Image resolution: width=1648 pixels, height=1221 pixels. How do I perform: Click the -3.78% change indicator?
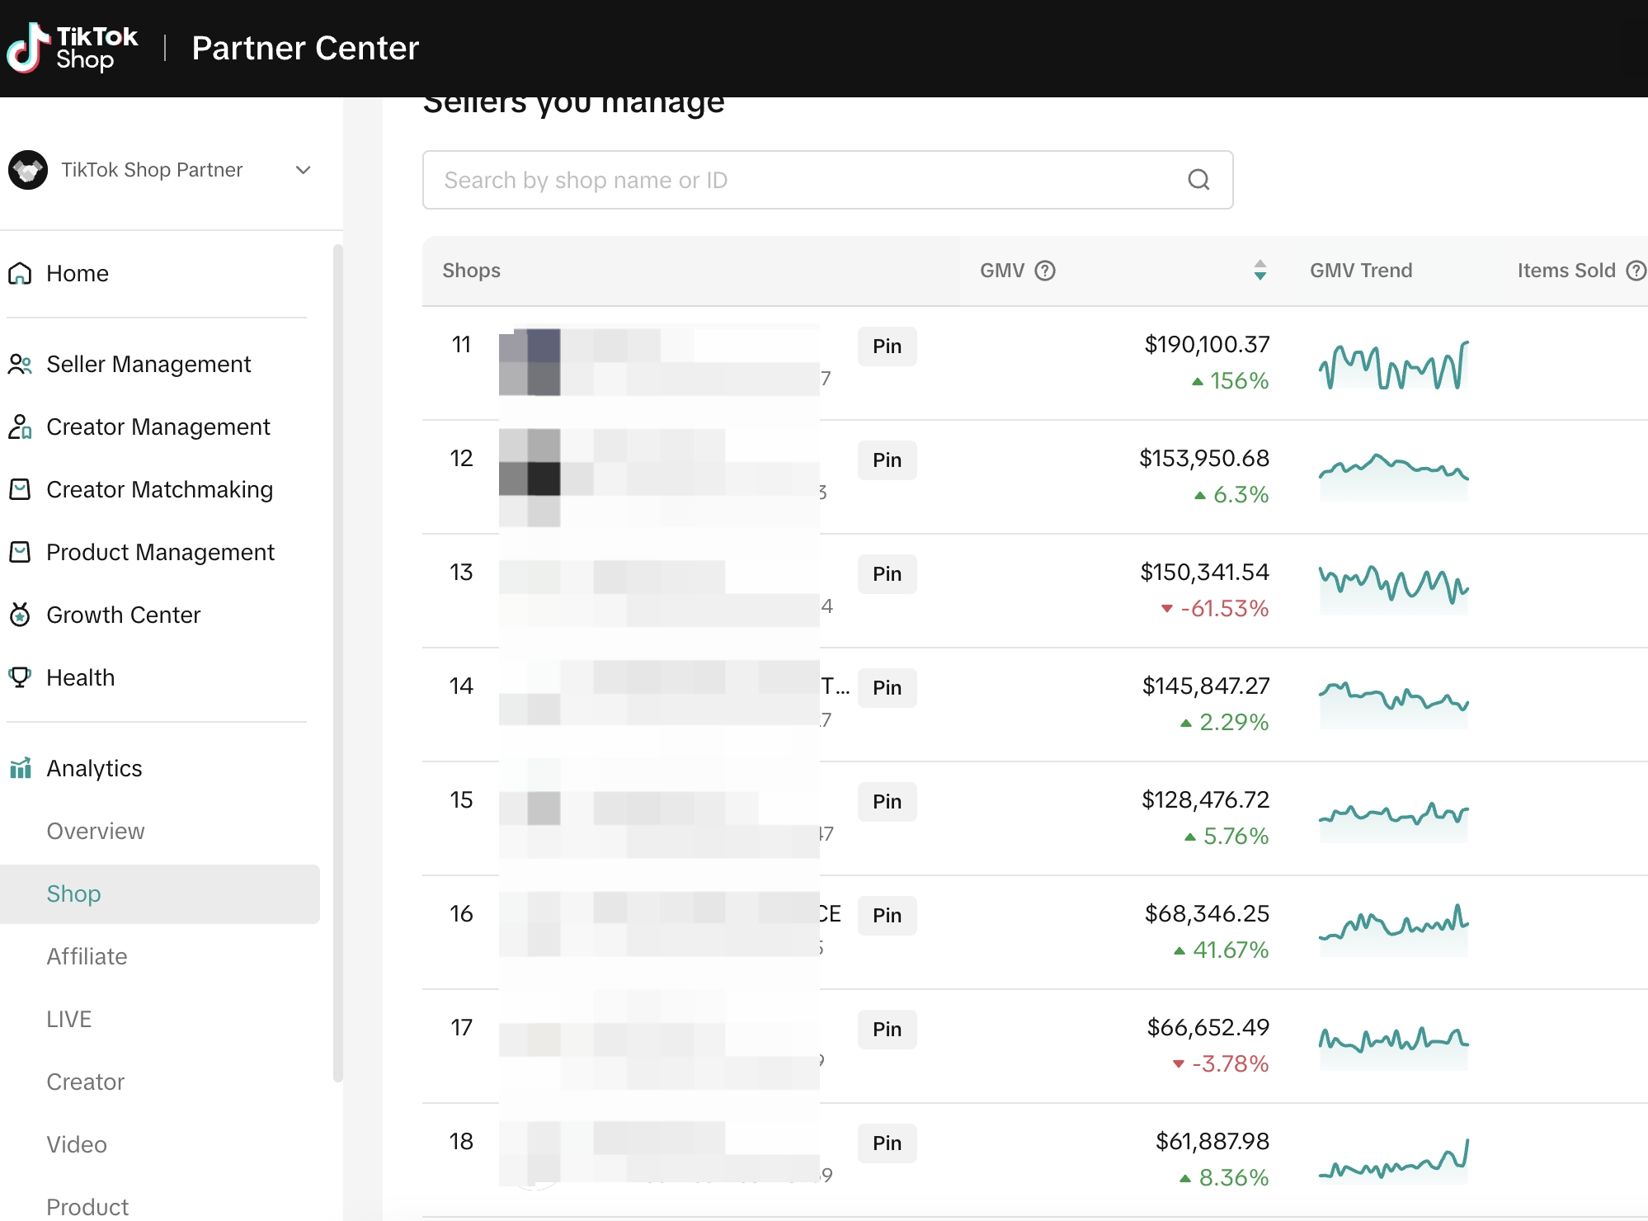1221,1063
